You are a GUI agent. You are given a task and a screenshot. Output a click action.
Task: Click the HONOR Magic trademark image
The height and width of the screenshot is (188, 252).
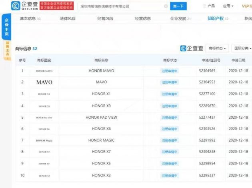(44, 141)
